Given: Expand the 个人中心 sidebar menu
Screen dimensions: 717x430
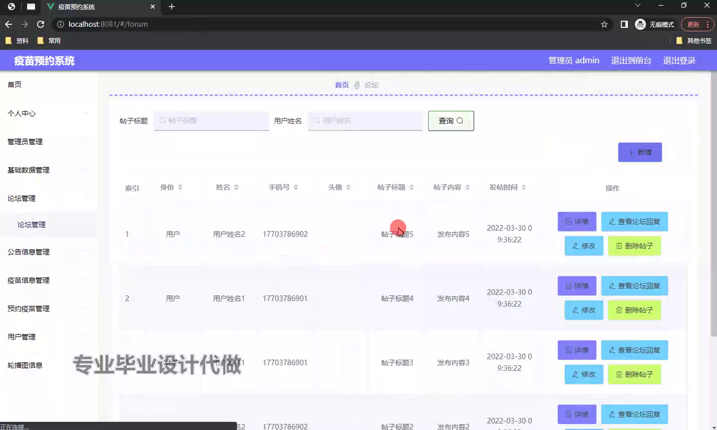Looking at the screenshot, I should [x=48, y=113].
